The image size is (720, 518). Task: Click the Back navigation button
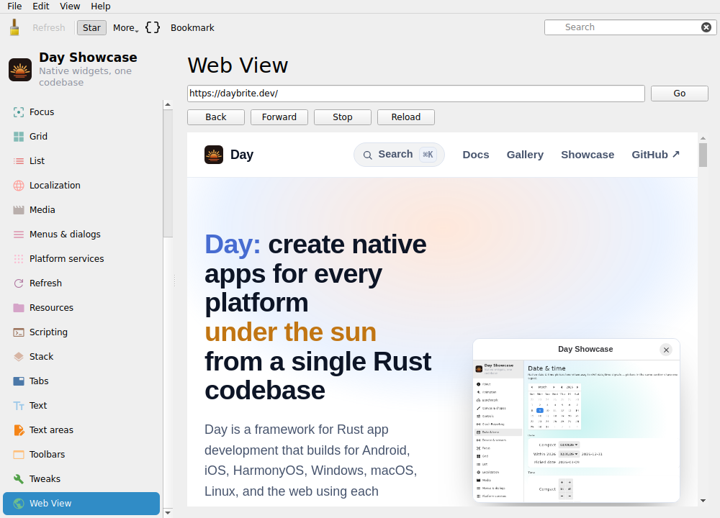pyautogui.click(x=216, y=117)
